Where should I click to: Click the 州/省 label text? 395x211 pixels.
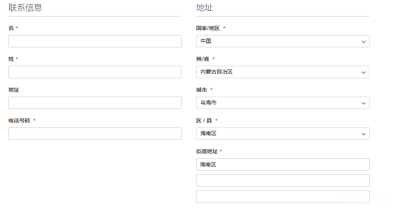(x=203, y=59)
